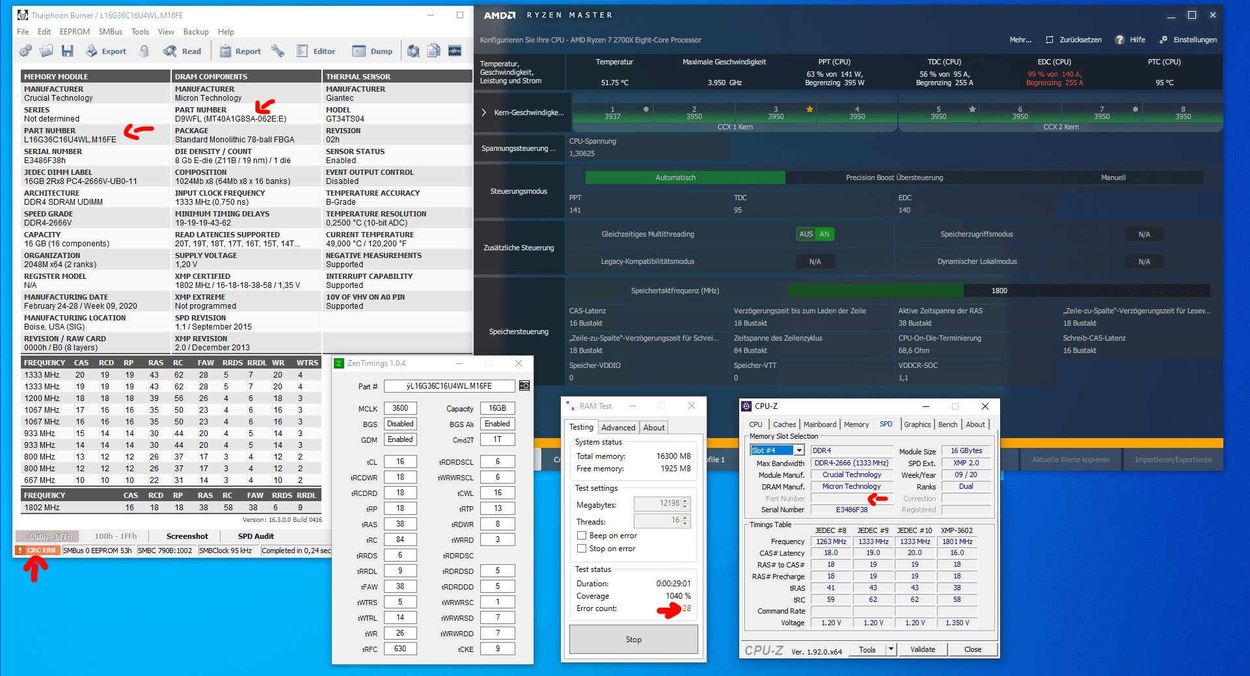Open the SMBus menu

(x=111, y=32)
